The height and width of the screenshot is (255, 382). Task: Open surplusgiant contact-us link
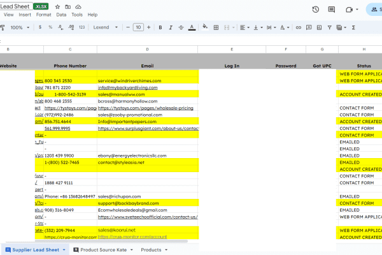(x=148, y=128)
